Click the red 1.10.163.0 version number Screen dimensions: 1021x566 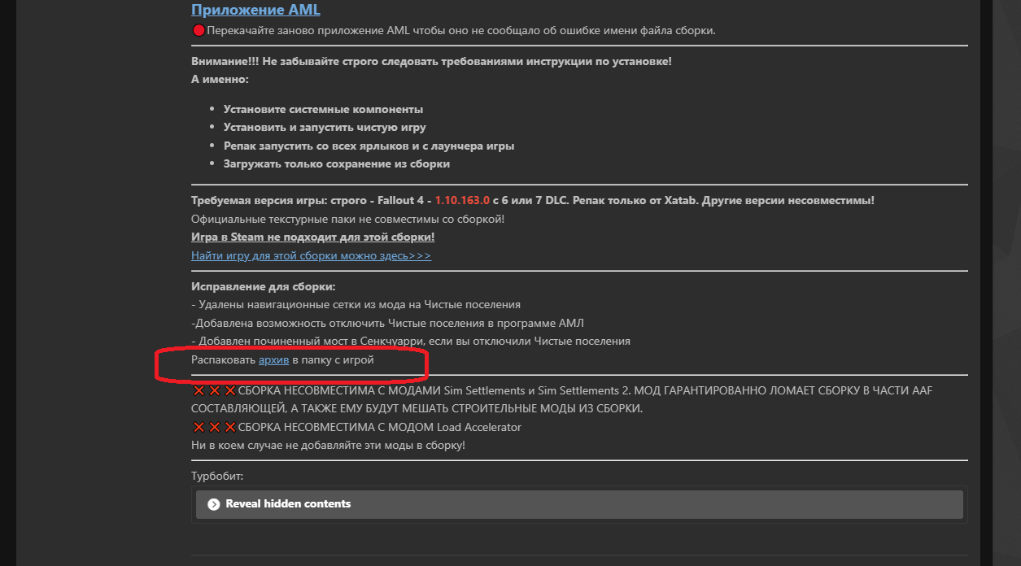(x=462, y=200)
